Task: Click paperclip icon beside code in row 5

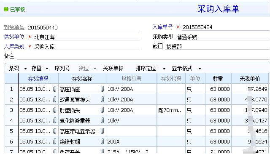Action: click(54, 131)
